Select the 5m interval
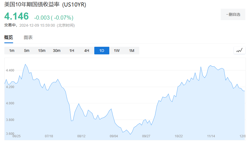248x143 pixels. 27,51
